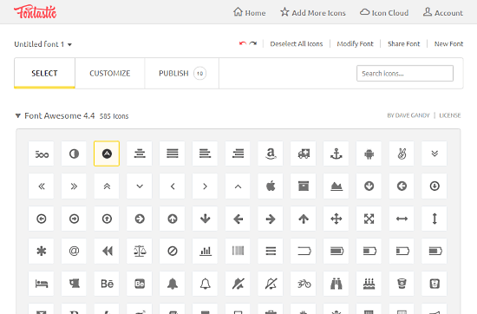This screenshot has height=314, width=477.
Task: Select the area chart icon
Action: (x=337, y=186)
